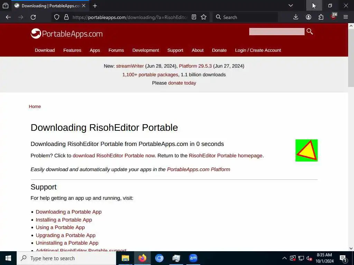Open a new browser tab
Image resolution: width=354 pixels, height=265 pixels.
(x=95, y=6)
